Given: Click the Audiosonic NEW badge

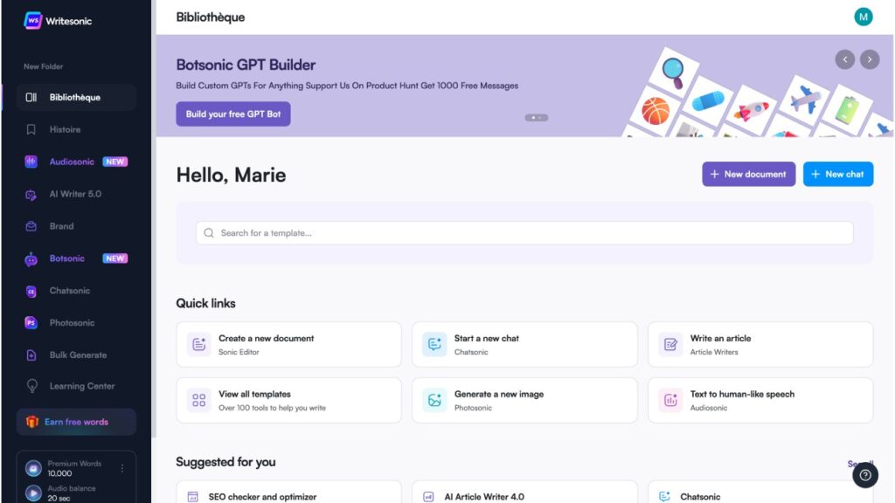Looking at the screenshot, I should coord(114,162).
